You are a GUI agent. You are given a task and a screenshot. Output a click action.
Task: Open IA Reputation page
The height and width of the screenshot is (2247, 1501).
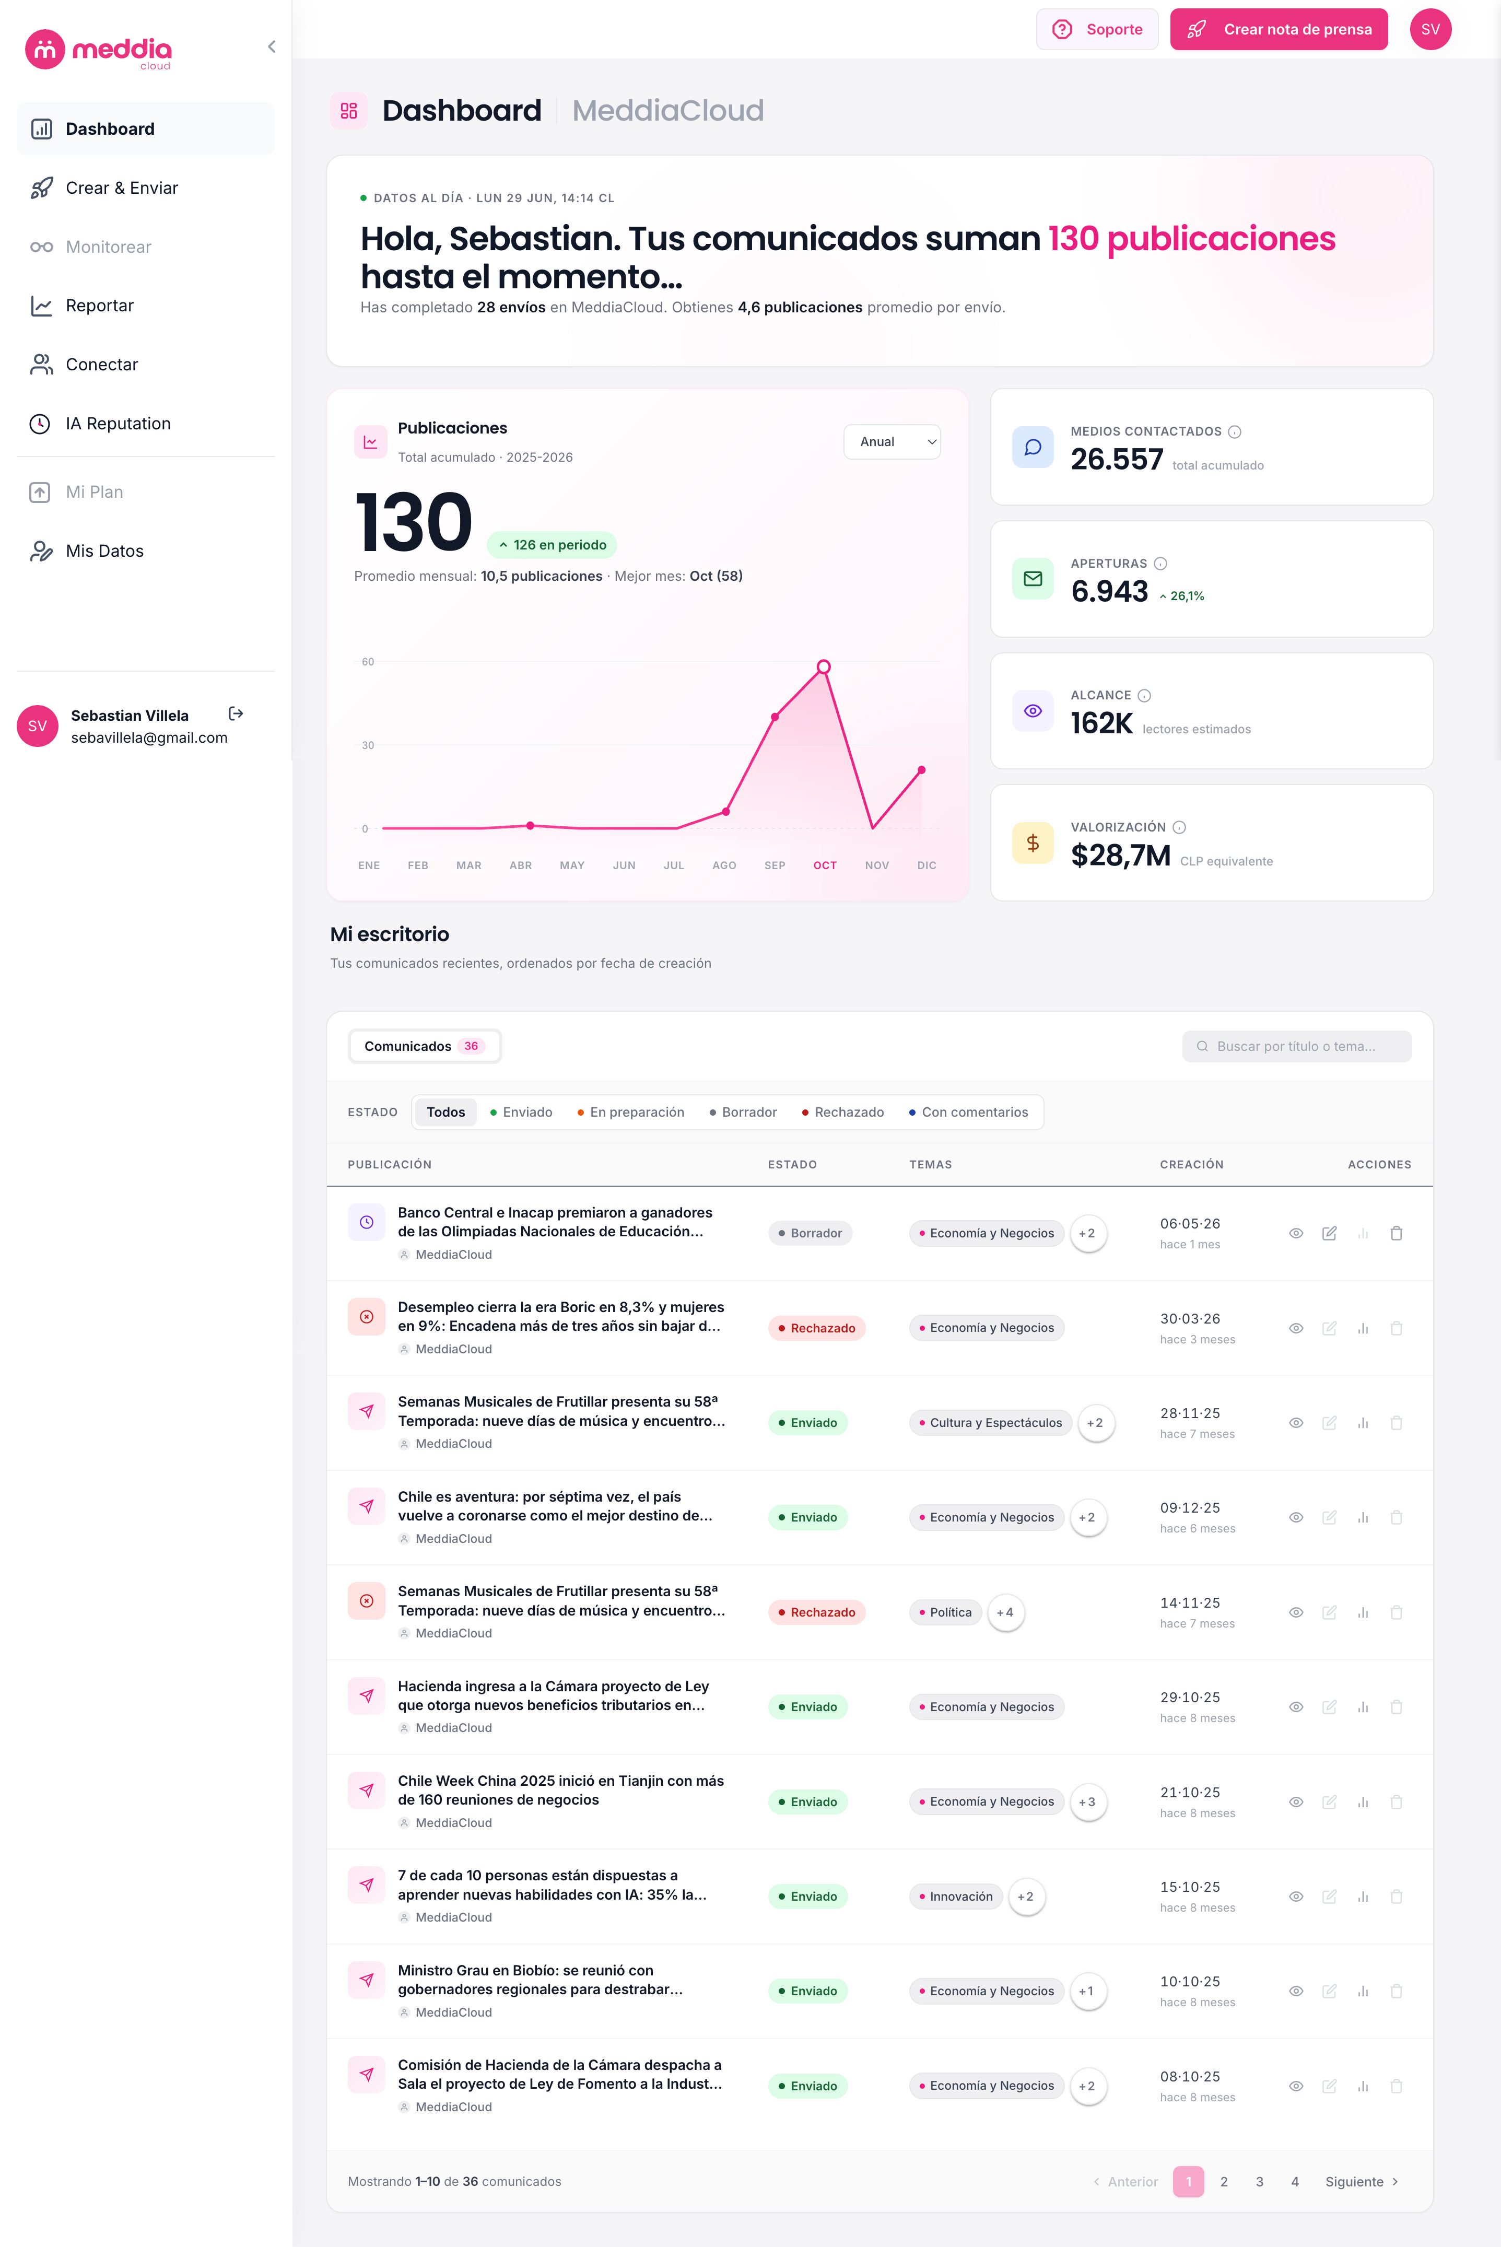[146, 423]
